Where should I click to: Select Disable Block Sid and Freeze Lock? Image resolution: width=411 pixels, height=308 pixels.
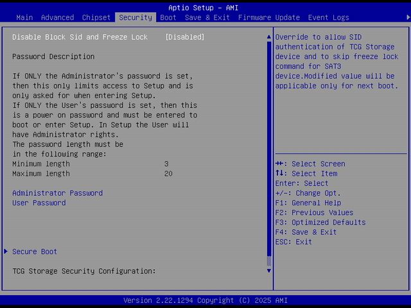[x=80, y=37]
